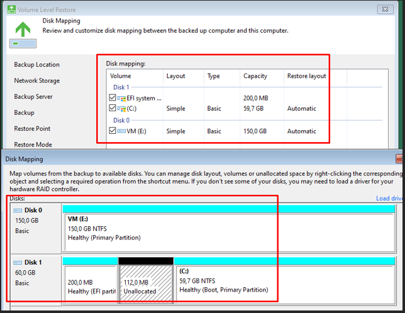405x313 pixels.
Task: Close the Disk Mapping dialog
Action: point(399,158)
